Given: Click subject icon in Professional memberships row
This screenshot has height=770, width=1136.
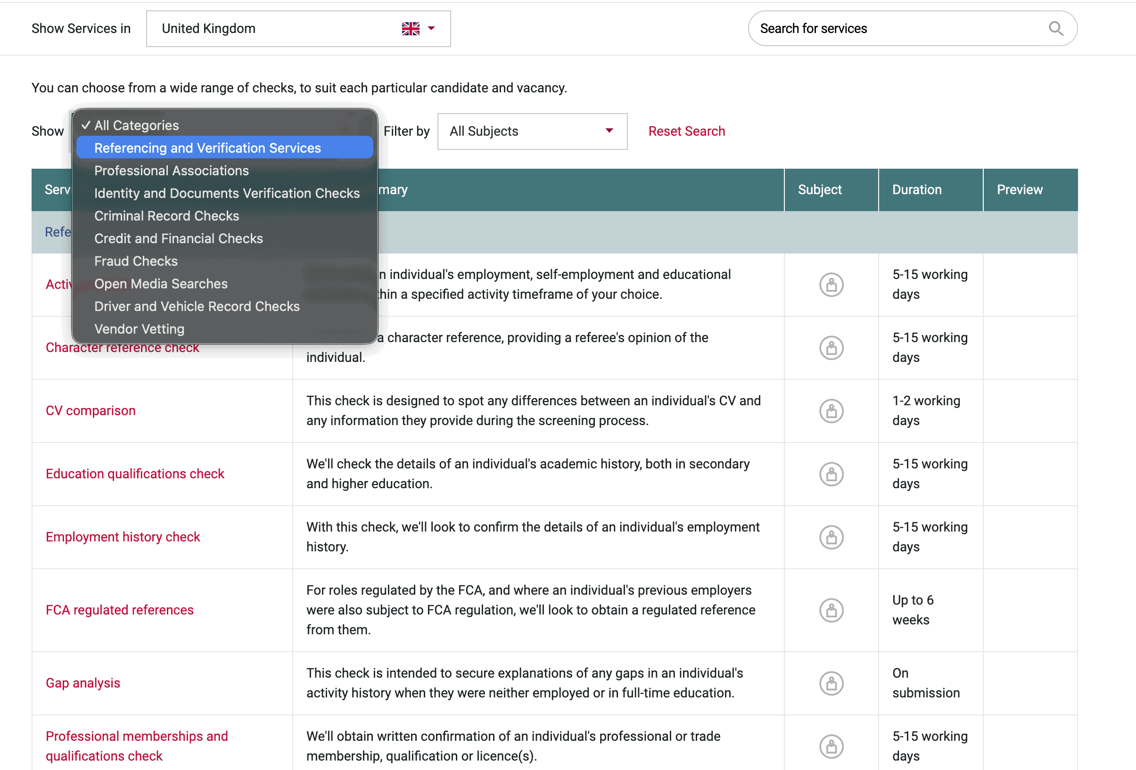Looking at the screenshot, I should point(831,746).
